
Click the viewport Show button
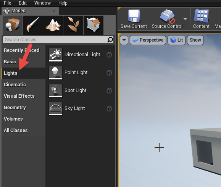point(195,40)
